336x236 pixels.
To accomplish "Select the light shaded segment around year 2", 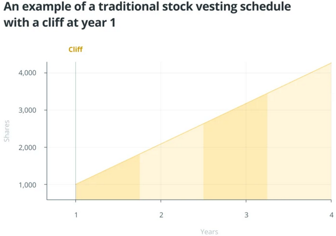I will 172,172.
